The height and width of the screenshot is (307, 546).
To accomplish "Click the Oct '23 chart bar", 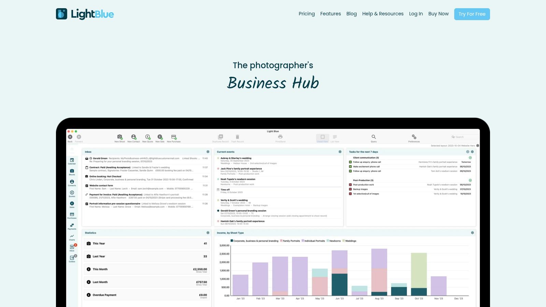I will click(419, 274).
